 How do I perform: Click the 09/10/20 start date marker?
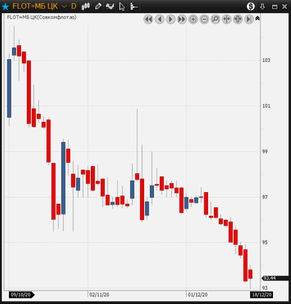(x=21, y=295)
